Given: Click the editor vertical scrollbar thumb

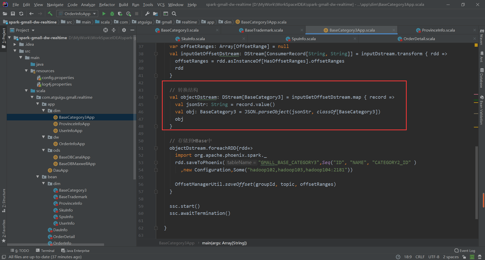Looking at the screenshot, I should click(x=477, y=183).
